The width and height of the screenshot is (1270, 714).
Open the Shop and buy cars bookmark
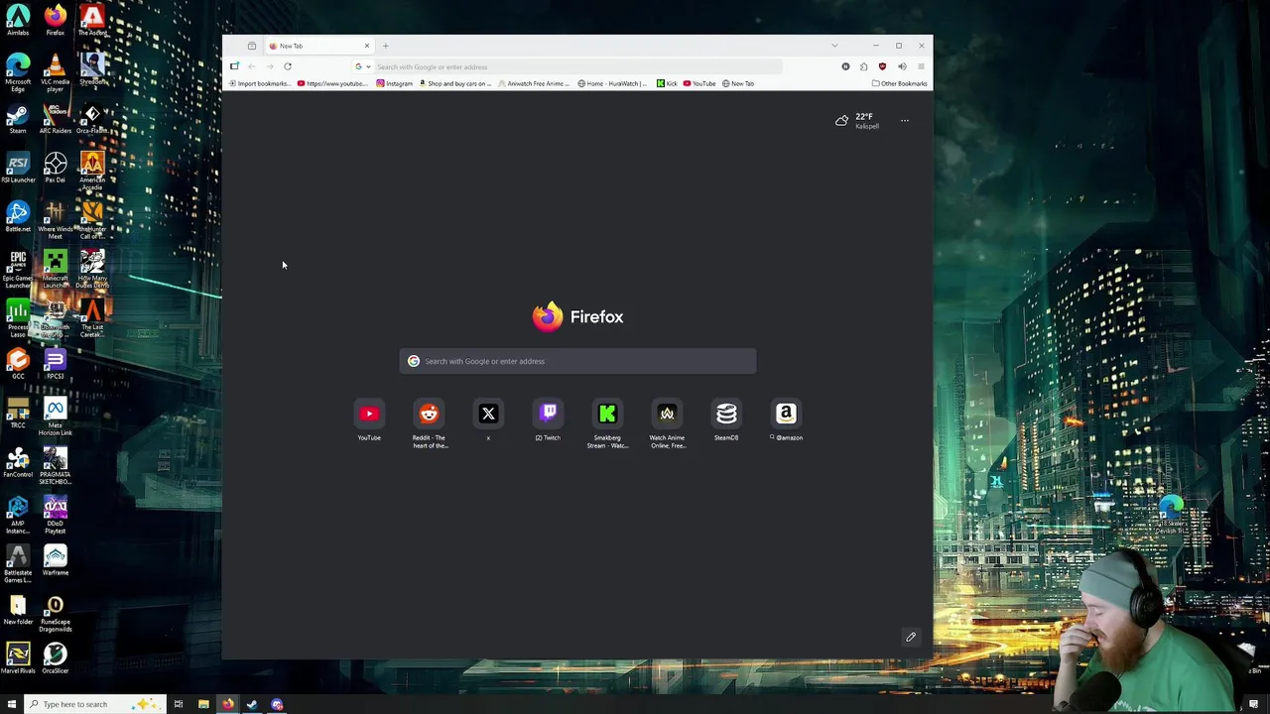[455, 83]
